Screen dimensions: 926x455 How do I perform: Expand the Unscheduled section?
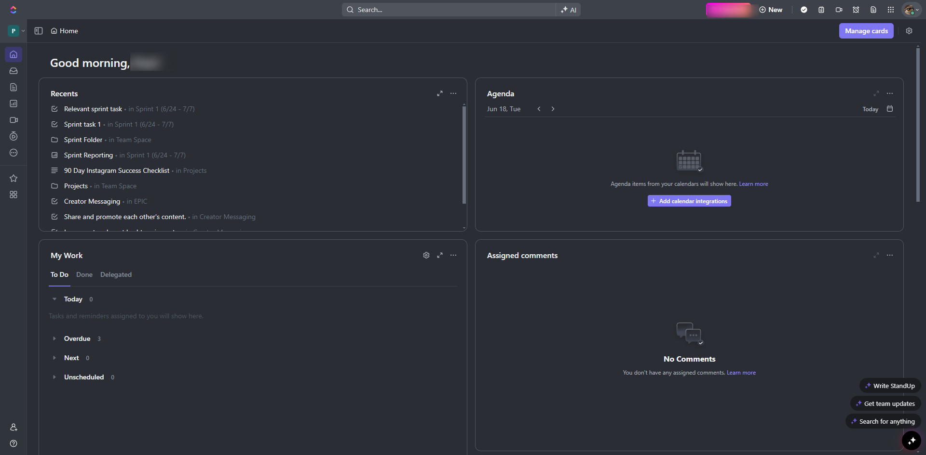54,377
